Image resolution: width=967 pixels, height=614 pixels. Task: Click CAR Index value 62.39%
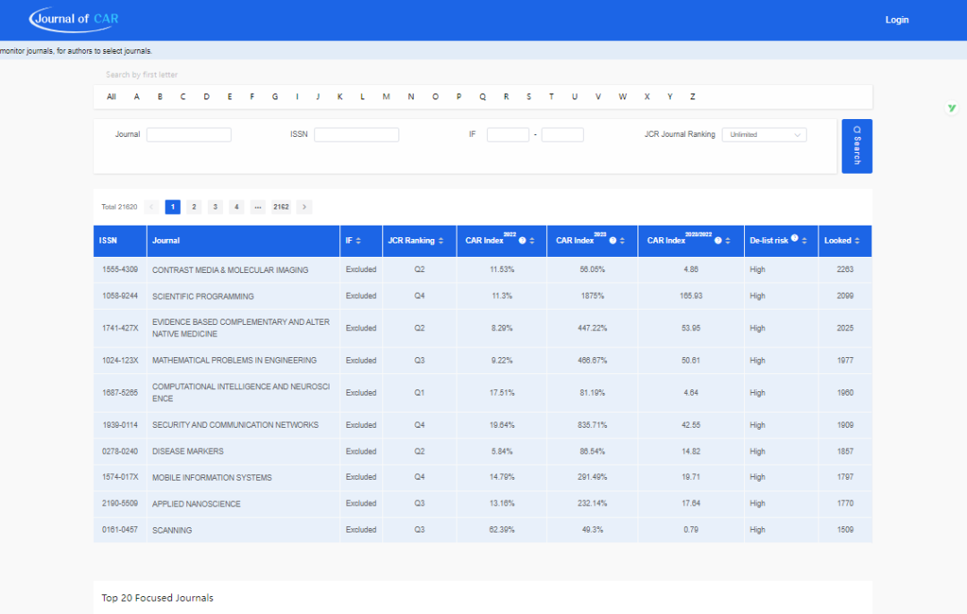pyautogui.click(x=501, y=530)
